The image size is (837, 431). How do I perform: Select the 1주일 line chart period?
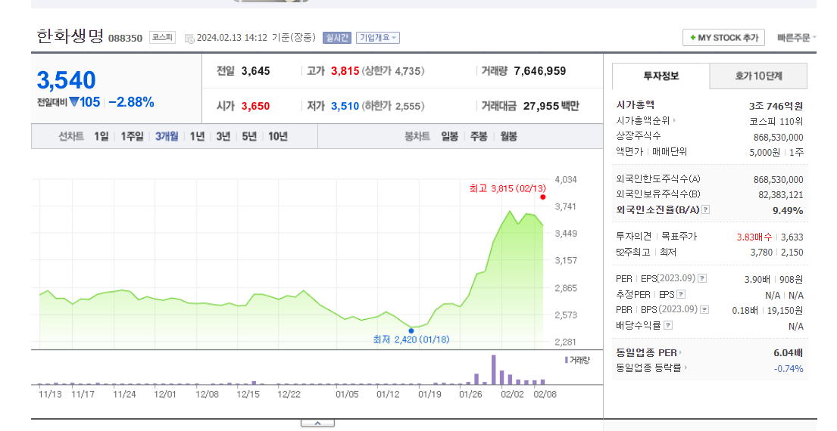(132, 137)
